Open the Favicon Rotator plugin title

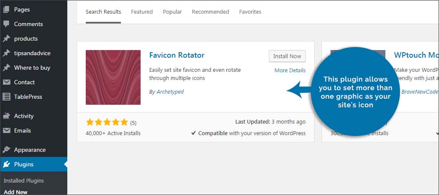(177, 55)
